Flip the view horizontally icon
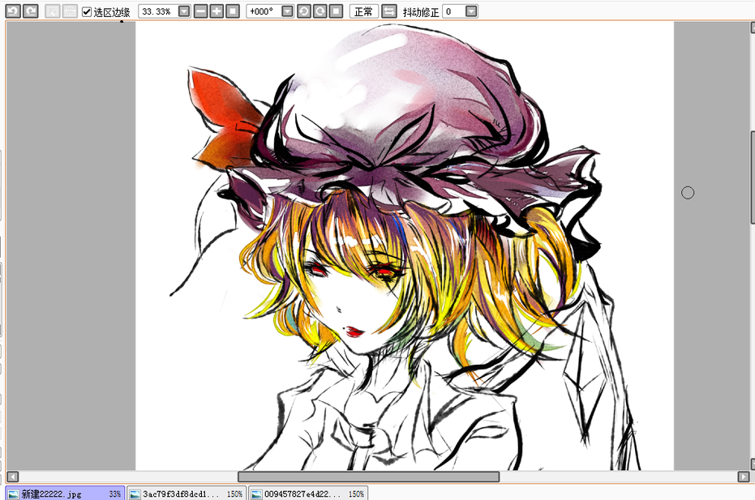Screen dimensions: 755x500 (389, 11)
